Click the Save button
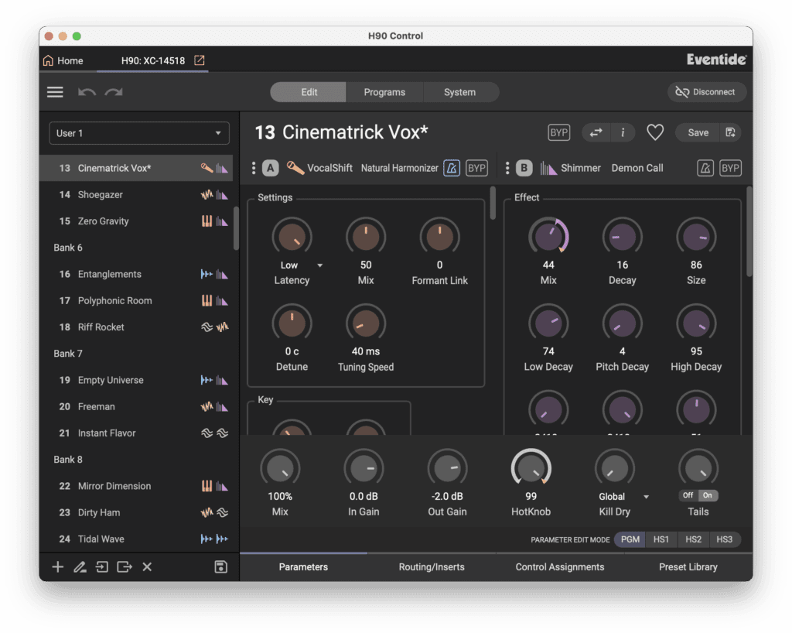Screen dimensions: 792x633 point(698,132)
